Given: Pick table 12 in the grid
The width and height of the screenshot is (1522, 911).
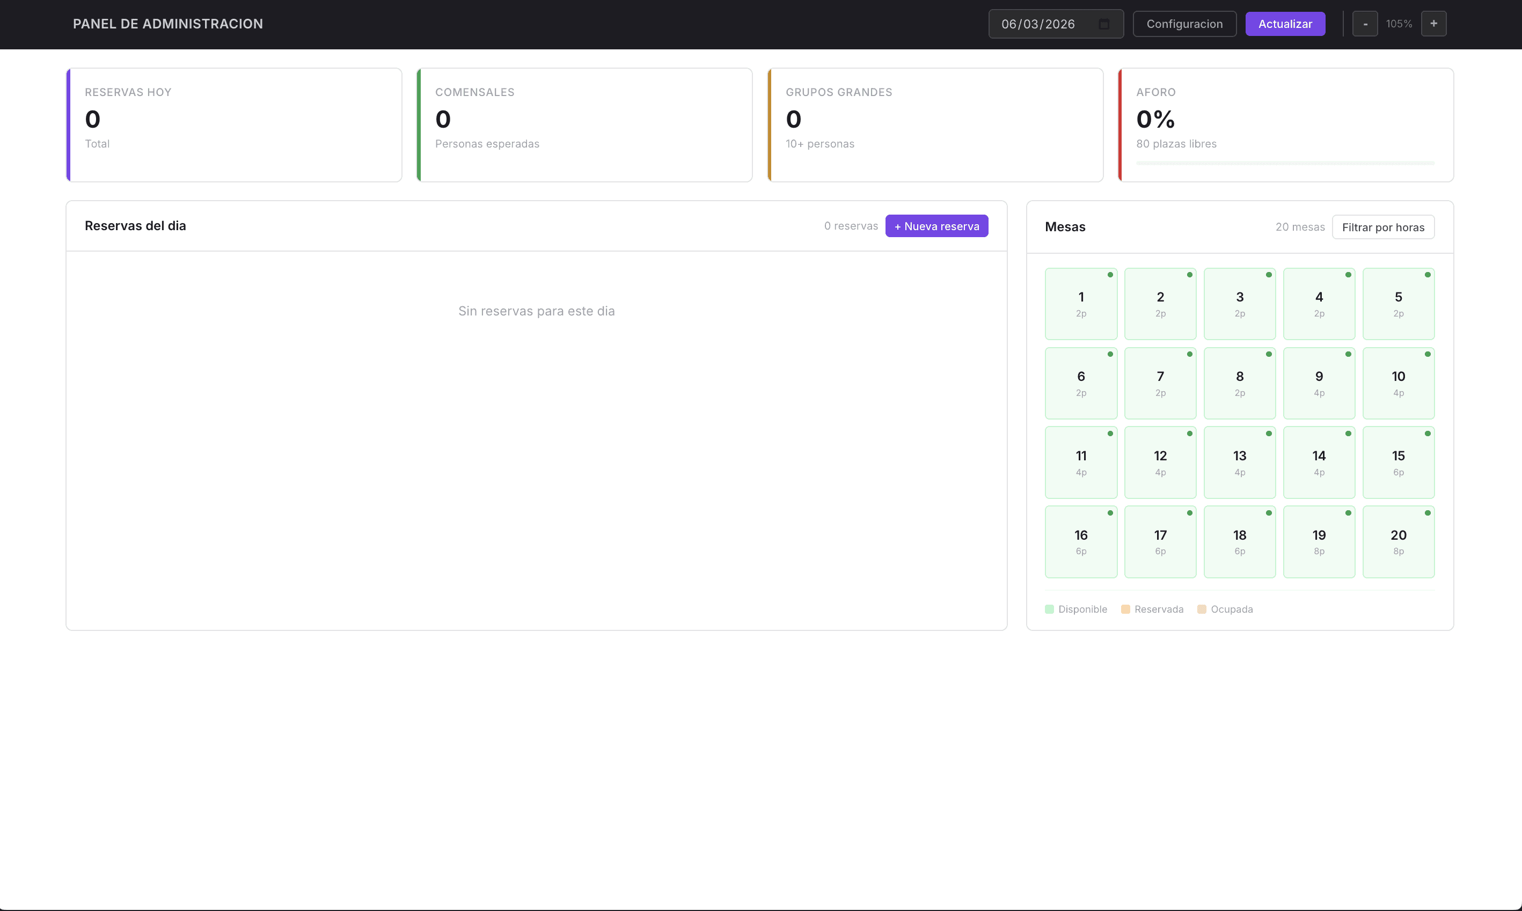Looking at the screenshot, I should (1160, 462).
